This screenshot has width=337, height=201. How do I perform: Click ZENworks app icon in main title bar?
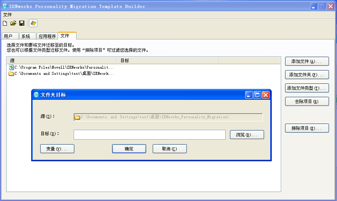(4, 6)
